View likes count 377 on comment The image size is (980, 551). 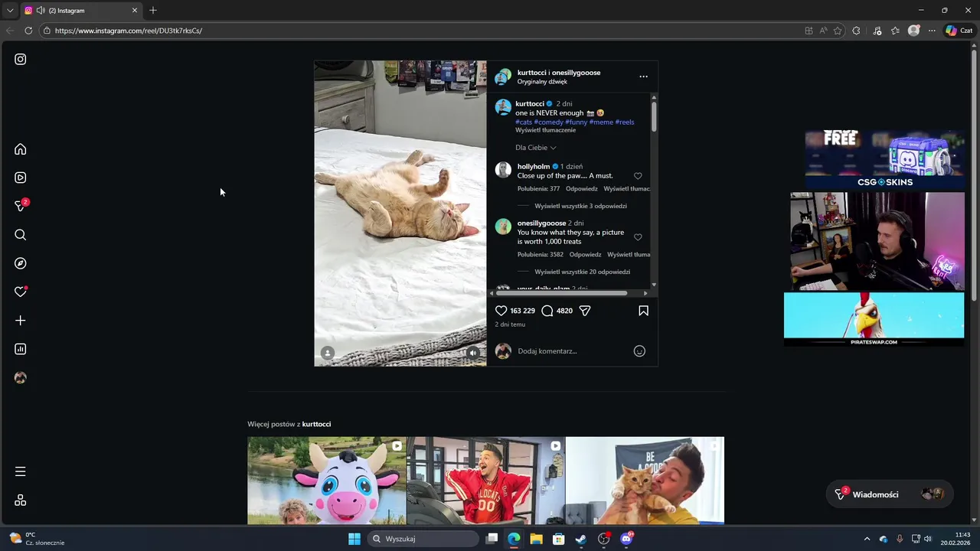pos(538,189)
